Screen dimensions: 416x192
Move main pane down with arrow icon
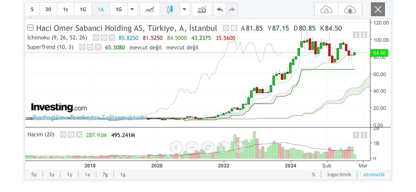click(356, 35)
